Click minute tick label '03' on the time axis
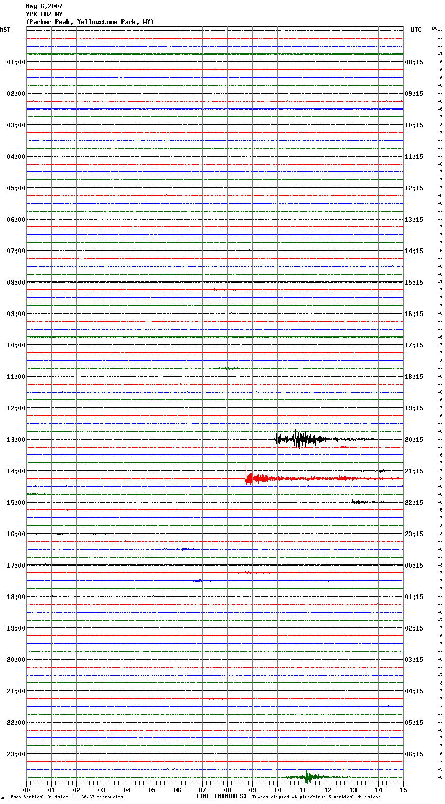The width and height of the screenshot is (445, 804). 102,790
